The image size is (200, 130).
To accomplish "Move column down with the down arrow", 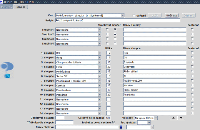I will (181, 118).
